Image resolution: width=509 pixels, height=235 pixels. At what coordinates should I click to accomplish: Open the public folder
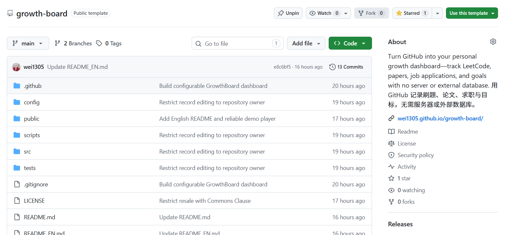point(31,119)
